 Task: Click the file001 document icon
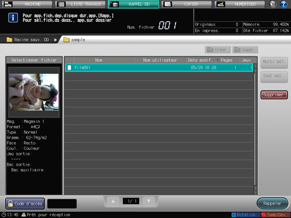pyautogui.click(x=69, y=67)
